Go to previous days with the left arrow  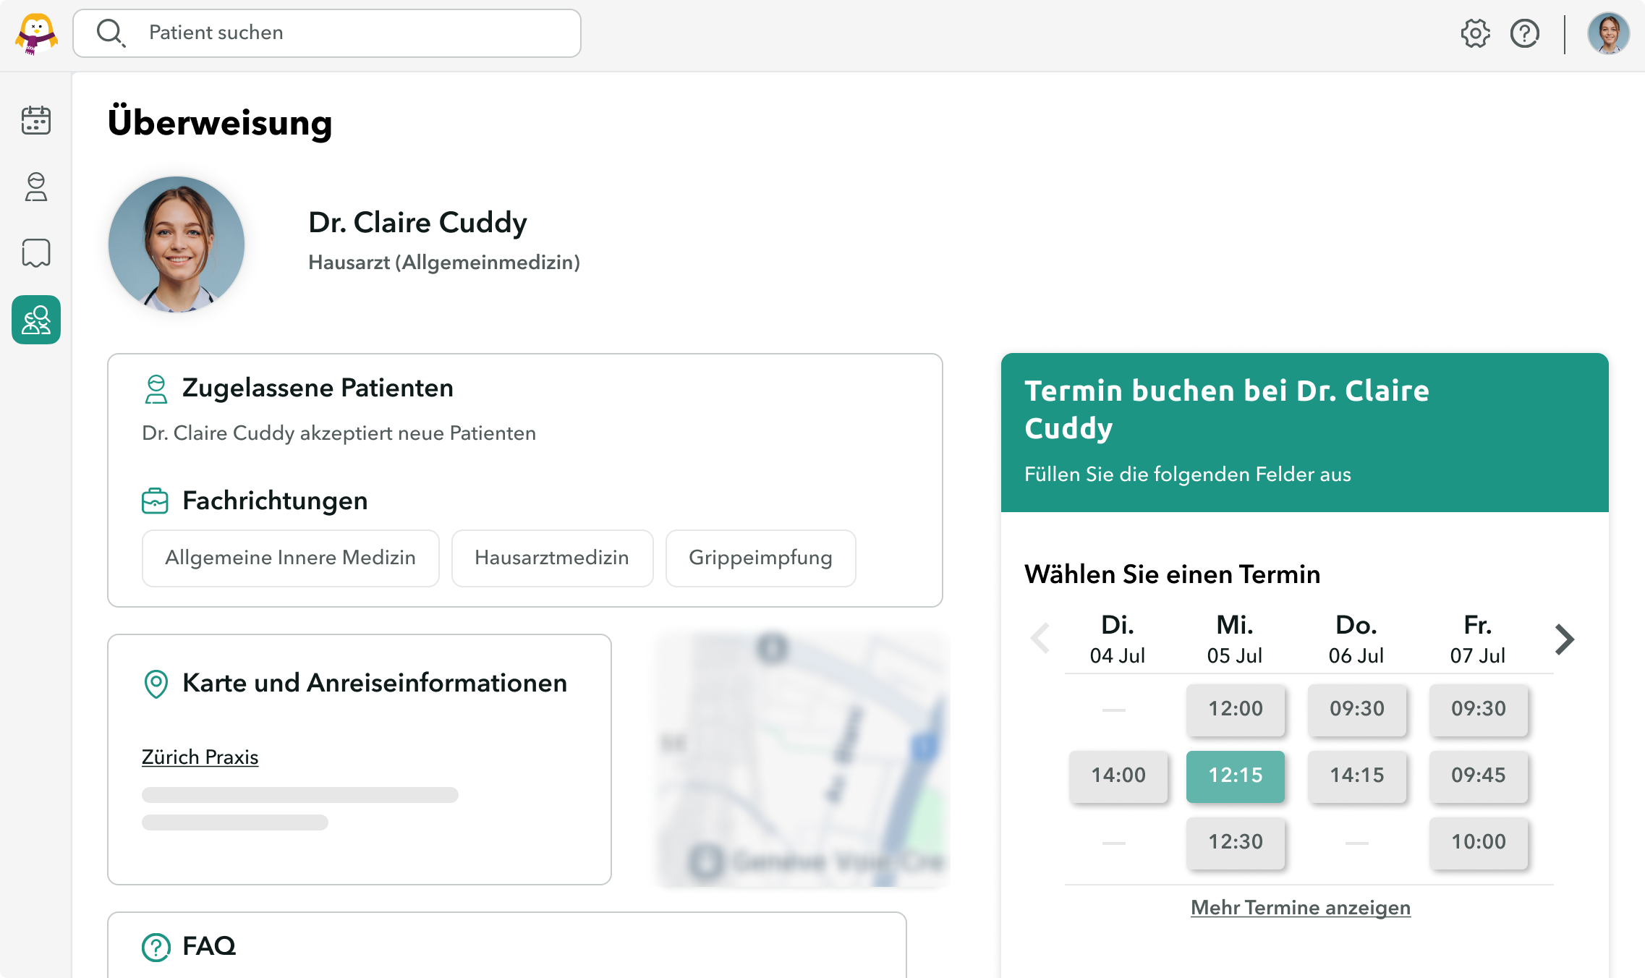pos(1040,639)
